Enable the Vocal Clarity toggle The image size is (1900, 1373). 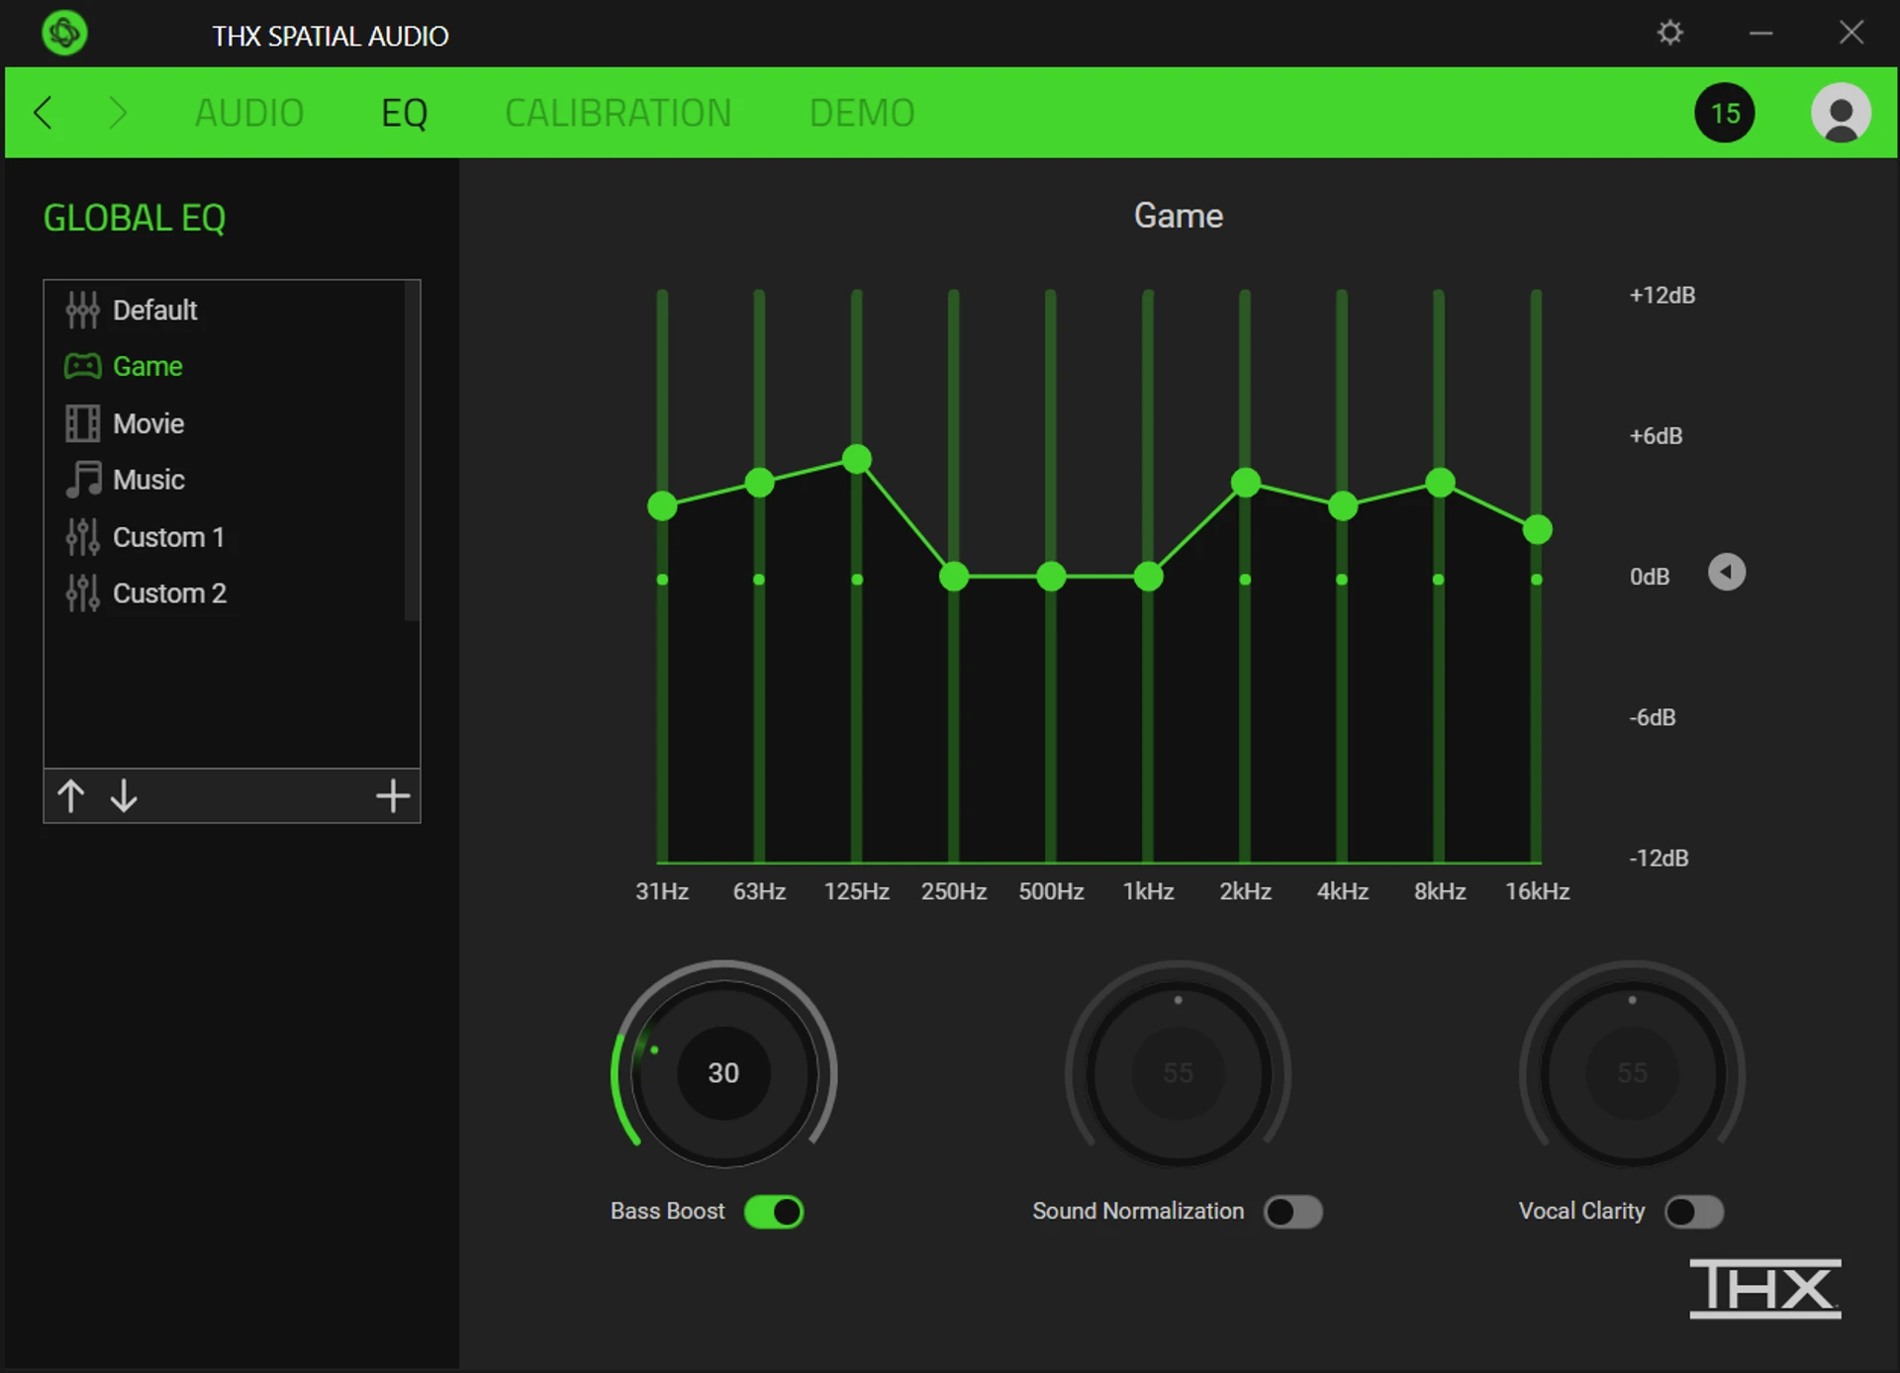tap(1694, 1212)
